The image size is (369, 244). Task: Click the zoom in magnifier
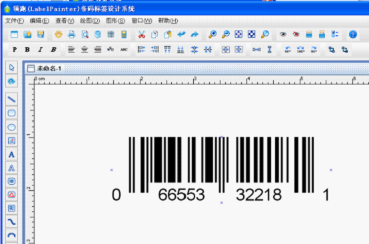coord(212,35)
